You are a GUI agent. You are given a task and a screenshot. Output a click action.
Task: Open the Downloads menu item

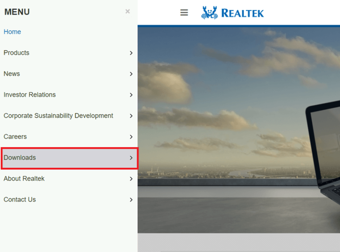tap(20, 158)
